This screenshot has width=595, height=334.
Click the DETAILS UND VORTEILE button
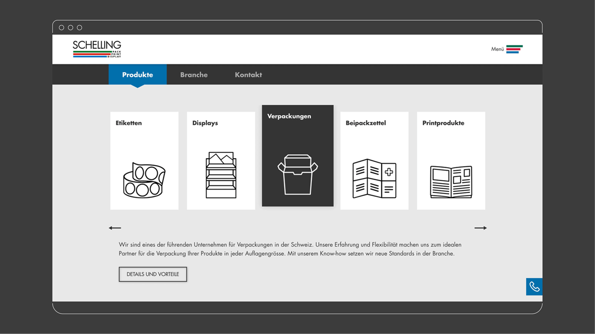[x=153, y=274]
